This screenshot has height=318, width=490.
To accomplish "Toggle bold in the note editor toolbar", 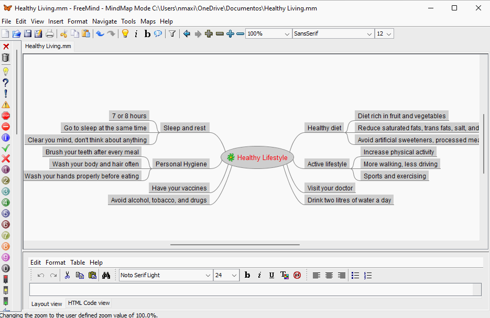I will [247, 275].
